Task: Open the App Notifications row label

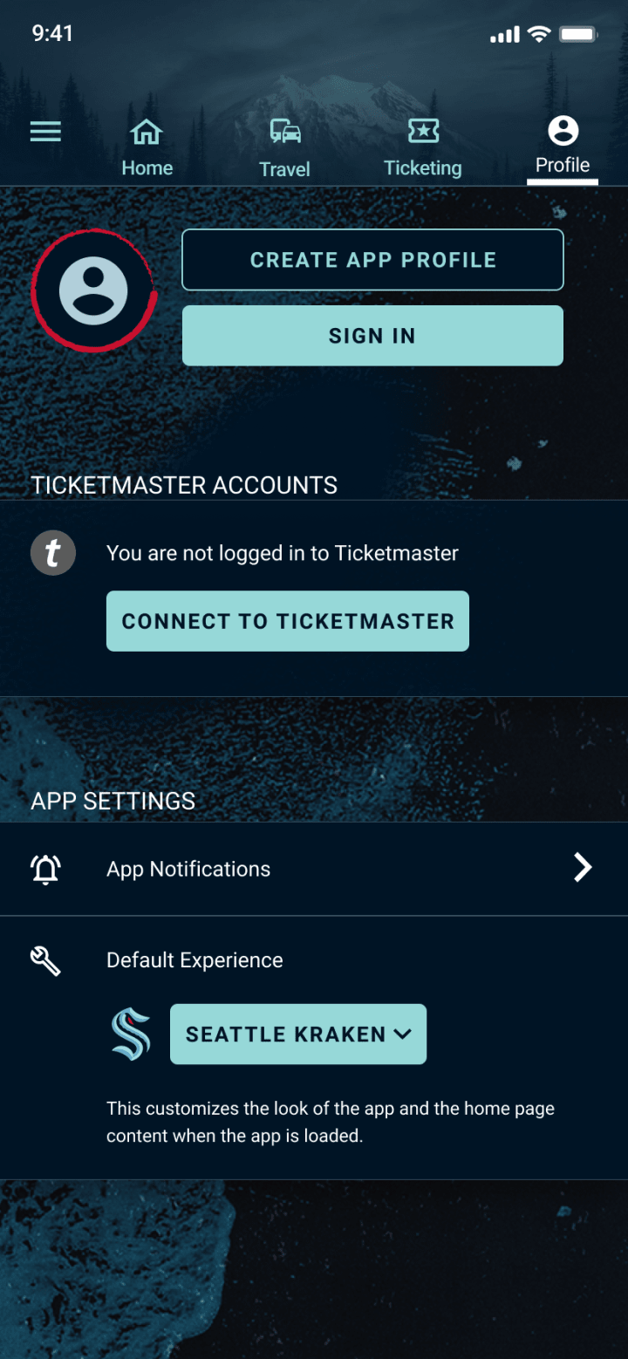Action: 188,869
